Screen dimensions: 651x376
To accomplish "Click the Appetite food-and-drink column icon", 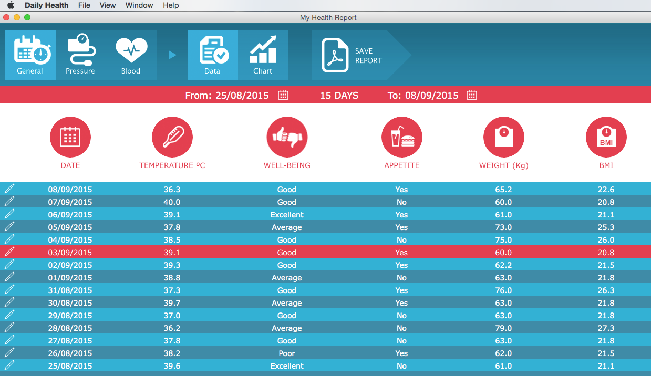I will point(401,137).
